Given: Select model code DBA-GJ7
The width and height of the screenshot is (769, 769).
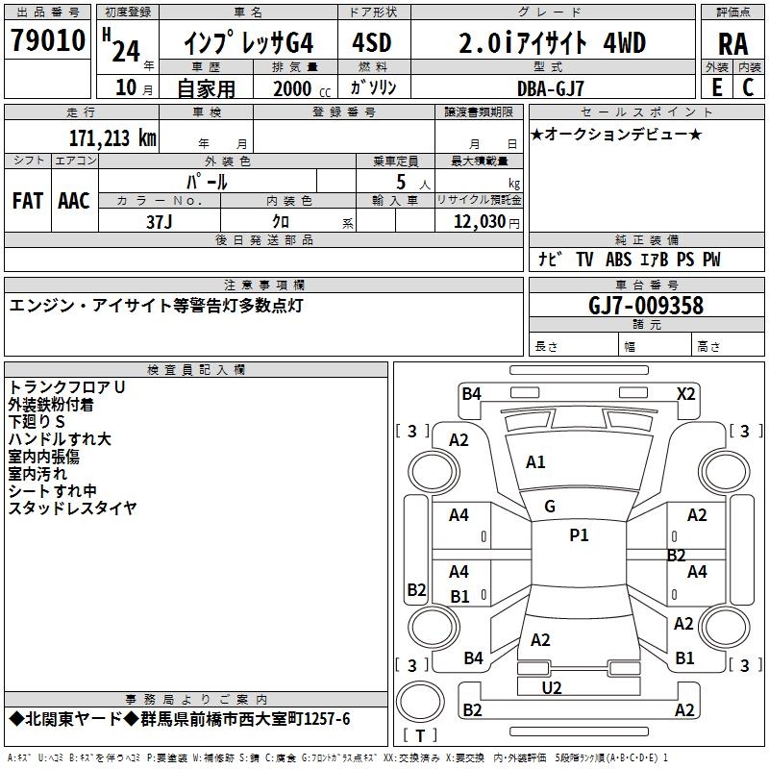Looking at the screenshot, I should point(551,88).
